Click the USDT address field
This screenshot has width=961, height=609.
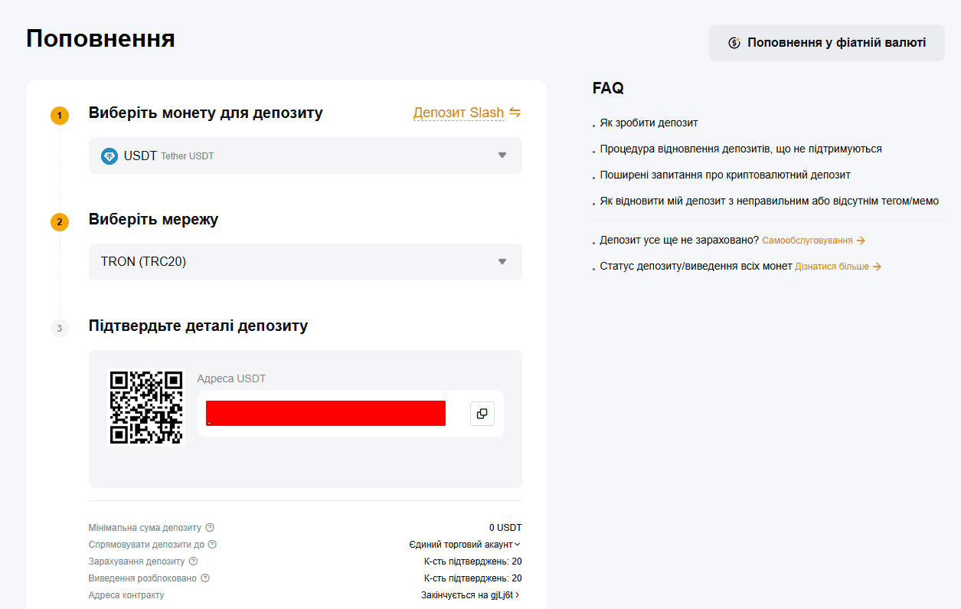click(x=326, y=414)
